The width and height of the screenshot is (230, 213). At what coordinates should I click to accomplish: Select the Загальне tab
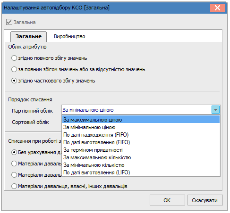[28, 36]
